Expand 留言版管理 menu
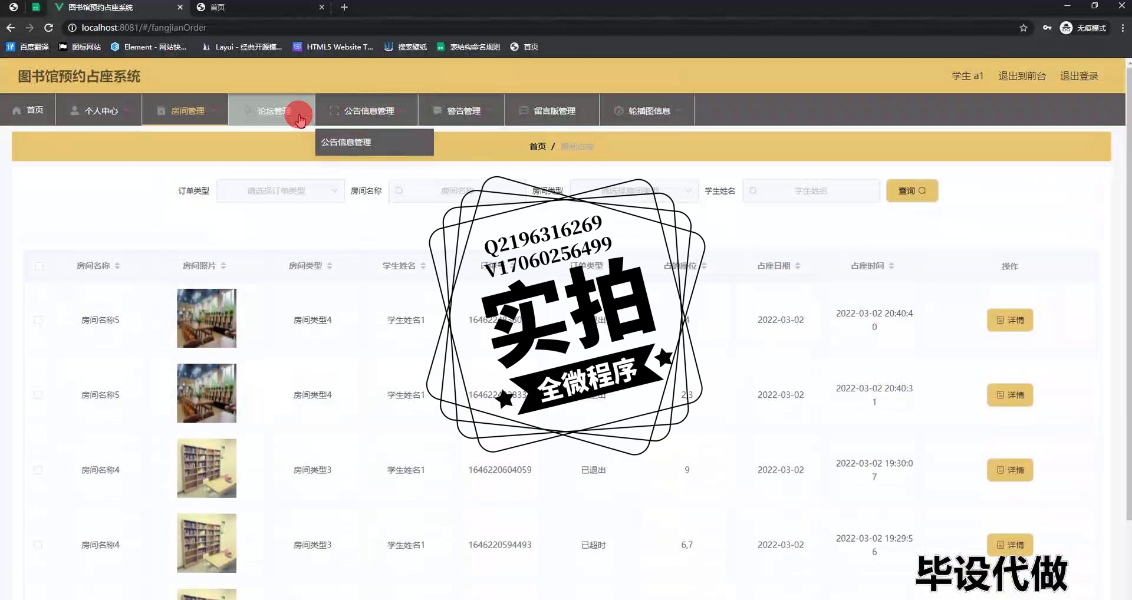 pyautogui.click(x=552, y=110)
